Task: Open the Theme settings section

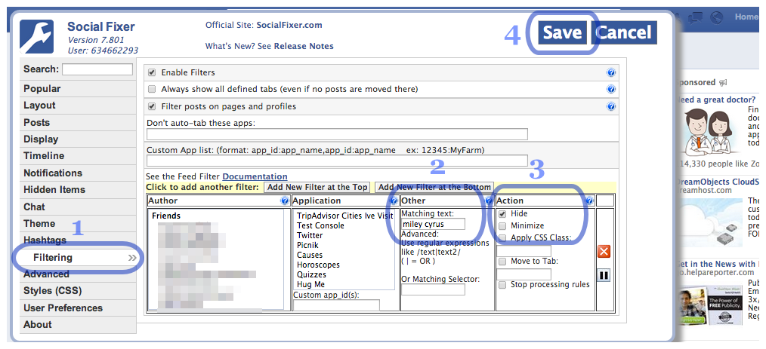Action: click(x=78, y=224)
